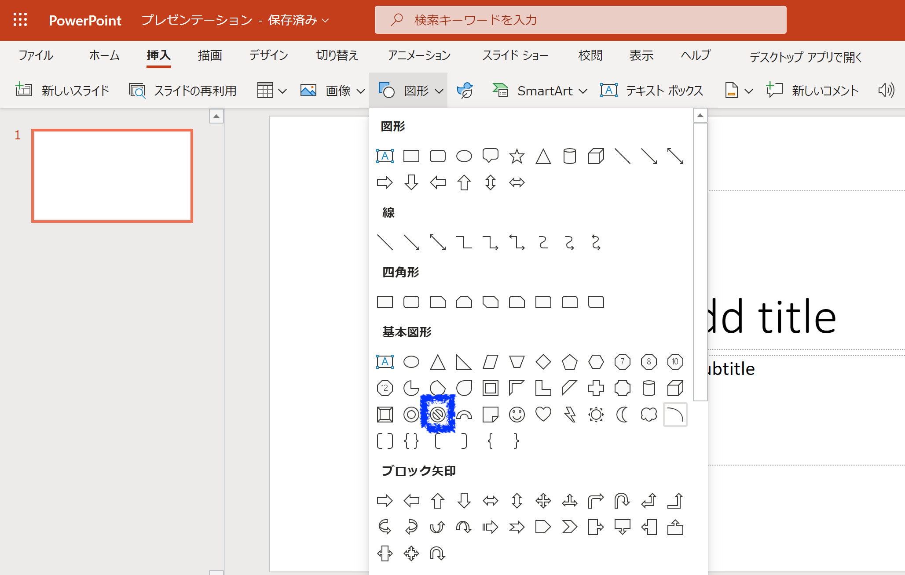The image size is (905, 575).
Task: Insert the sun shape
Action: tap(596, 415)
